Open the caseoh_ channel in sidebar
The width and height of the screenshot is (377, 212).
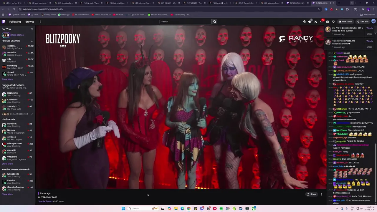[x=18, y=47]
